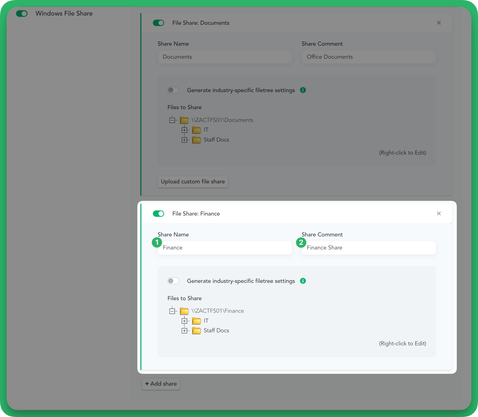Click the Upload custom file share button
Screen dimensions: 478x417
coord(193,182)
